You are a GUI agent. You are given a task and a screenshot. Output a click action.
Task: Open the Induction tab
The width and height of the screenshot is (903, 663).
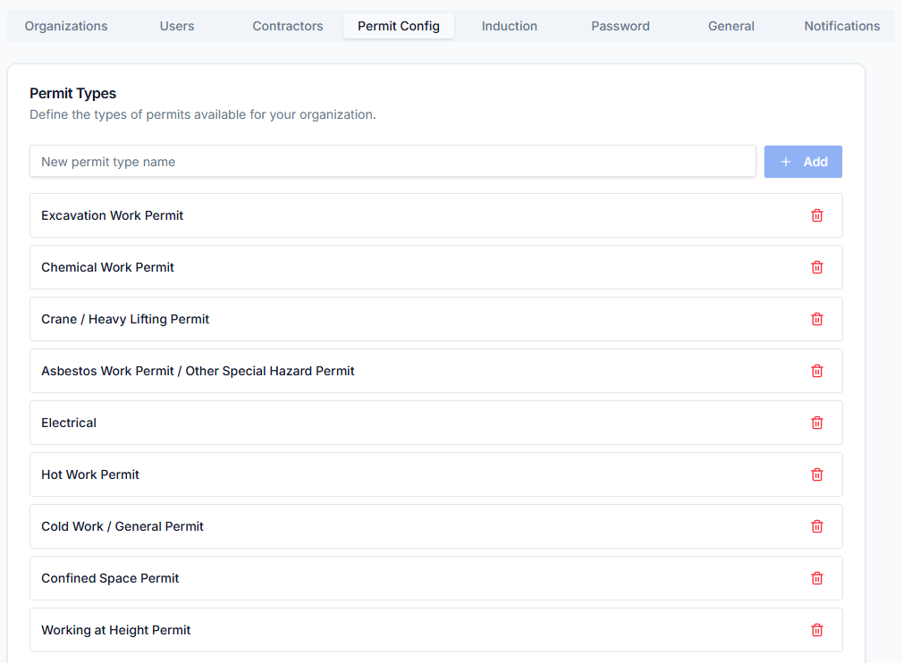click(x=510, y=26)
